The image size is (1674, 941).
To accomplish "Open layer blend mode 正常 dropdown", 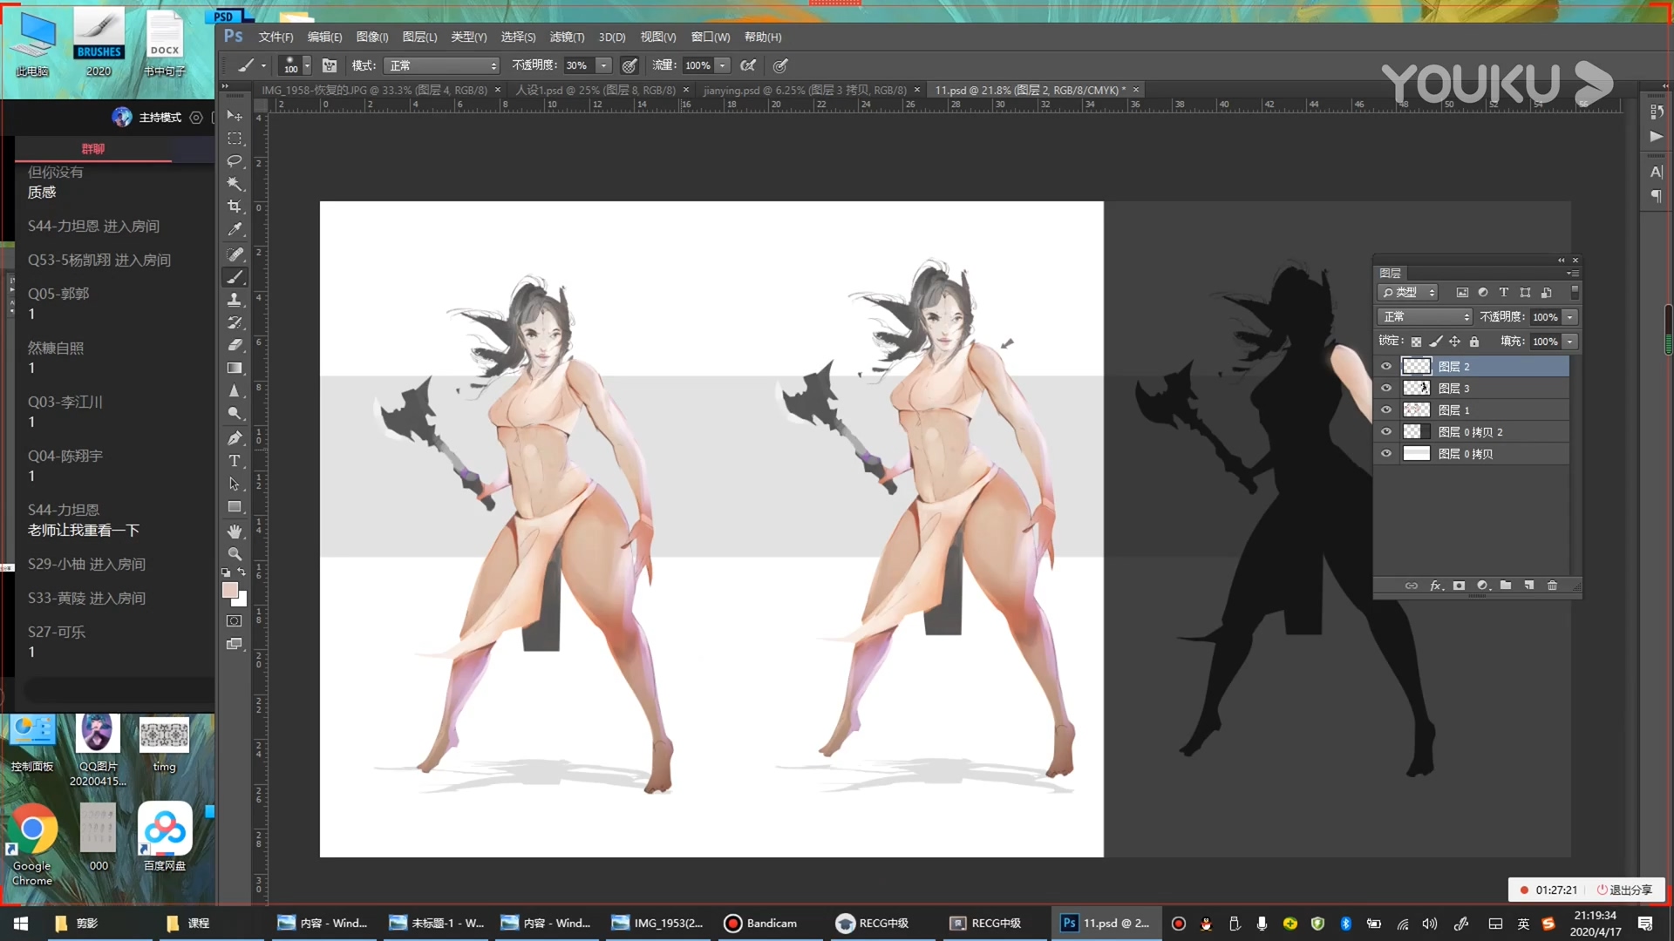I will 1425,317.
